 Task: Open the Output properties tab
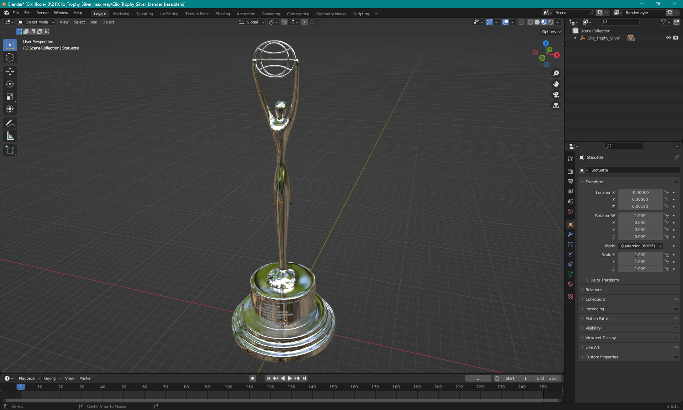point(570,182)
